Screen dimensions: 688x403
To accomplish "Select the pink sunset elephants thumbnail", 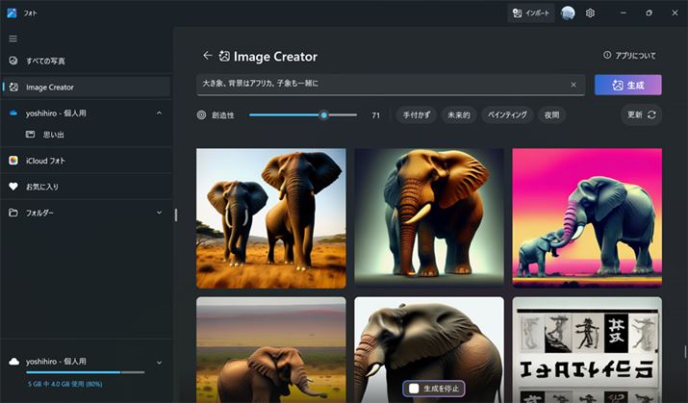I will (586, 217).
